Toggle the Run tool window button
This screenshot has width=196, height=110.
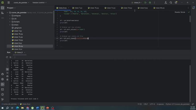click(x=2, y=84)
